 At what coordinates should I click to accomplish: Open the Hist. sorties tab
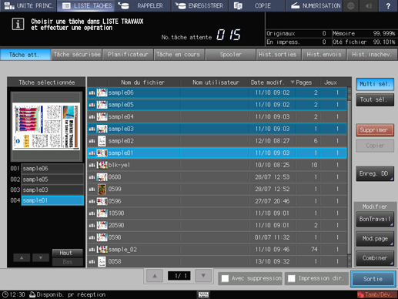pyautogui.click(x=278, y=55)
